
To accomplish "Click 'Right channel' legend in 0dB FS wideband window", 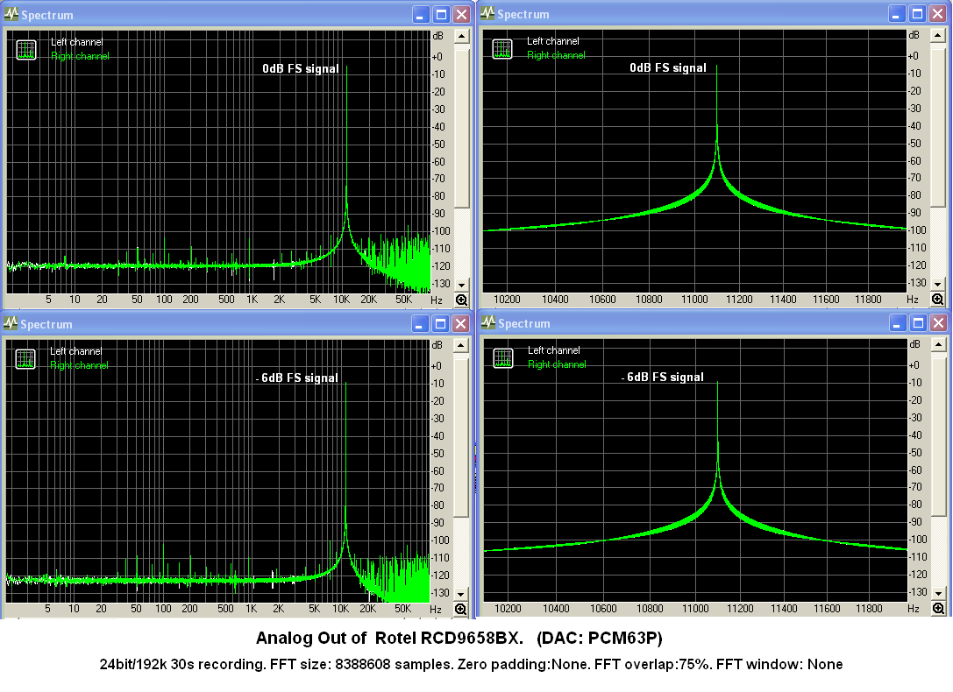I will coord(81,56).
